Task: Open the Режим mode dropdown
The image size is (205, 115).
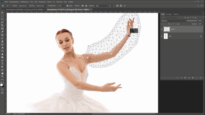Action: (23, 6)
